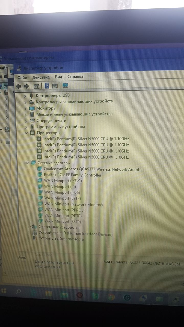Select Realtek PCIe FE Family Controller

coord(73,175)
